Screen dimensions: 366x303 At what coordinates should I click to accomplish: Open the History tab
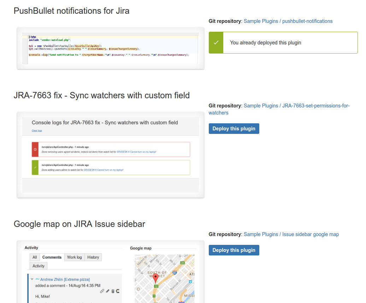tap(93, 257)
